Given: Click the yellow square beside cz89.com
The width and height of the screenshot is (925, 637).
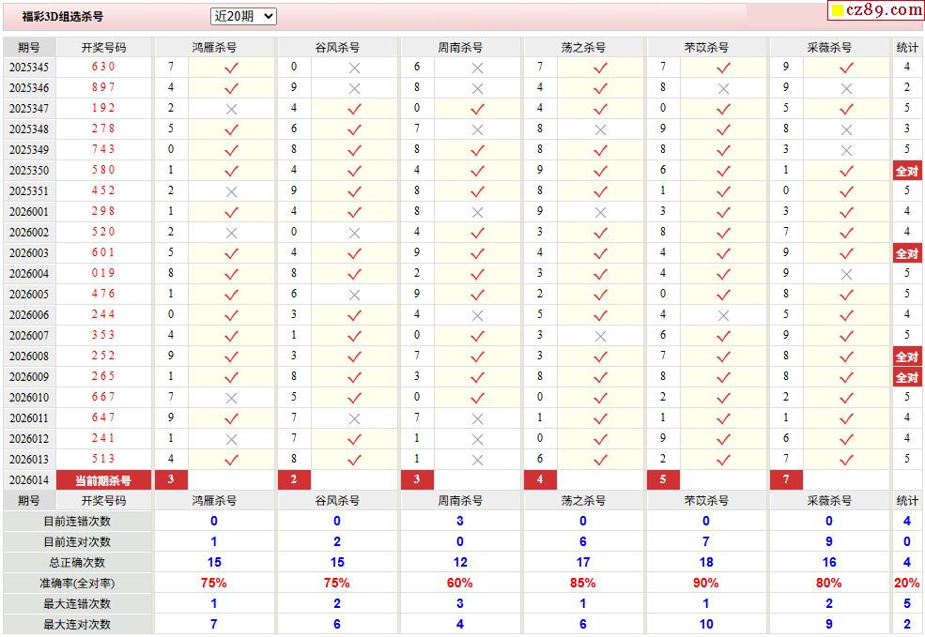Looking at the screenshot, I should coord(837,11).
